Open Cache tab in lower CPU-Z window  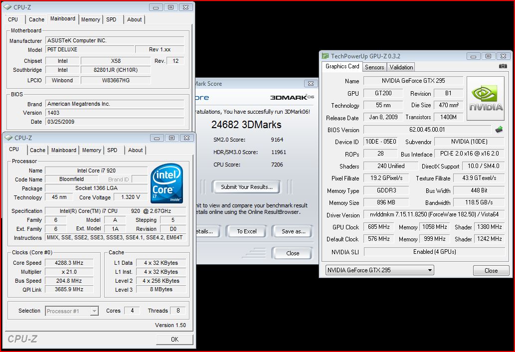pyautogui.click(x=37, y=150)
